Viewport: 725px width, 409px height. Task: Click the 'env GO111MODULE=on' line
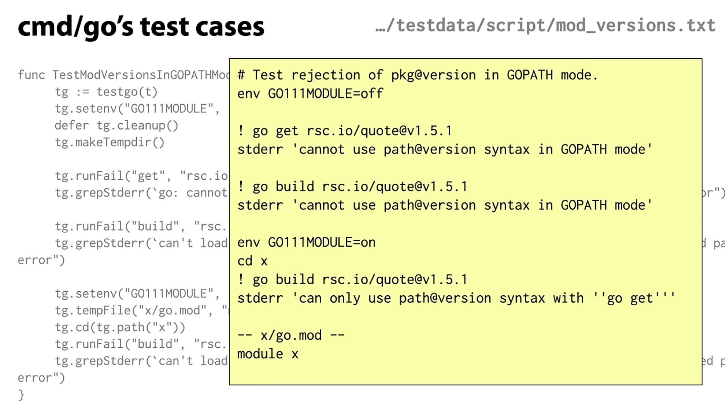click(x=306, y=242)
